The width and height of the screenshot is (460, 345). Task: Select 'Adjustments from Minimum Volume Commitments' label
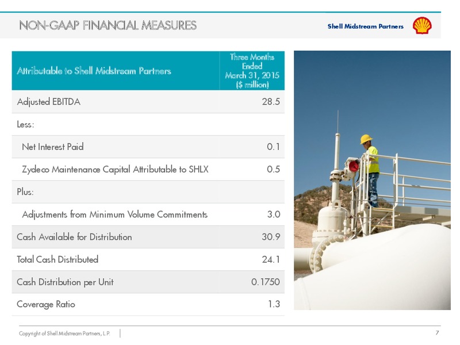(x=114, y=214)
